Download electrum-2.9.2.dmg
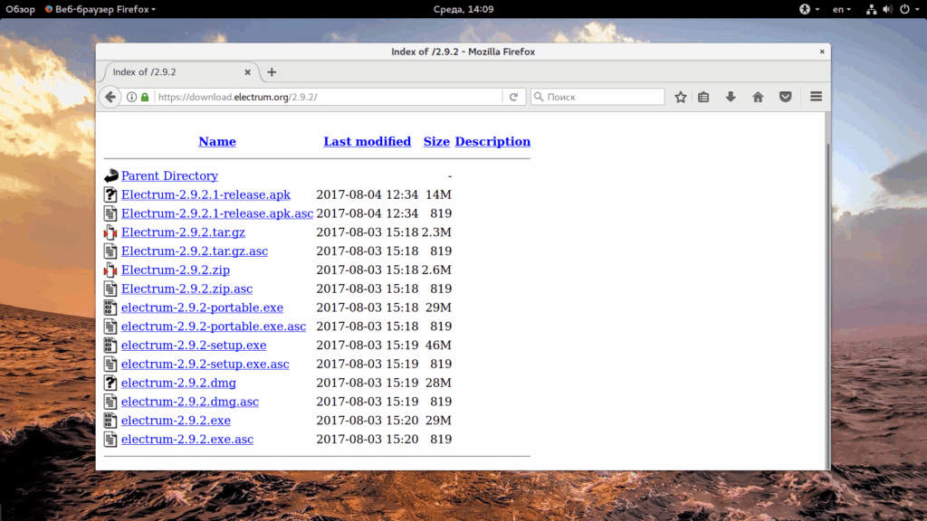The image size is (927, 521). point(178,383)
